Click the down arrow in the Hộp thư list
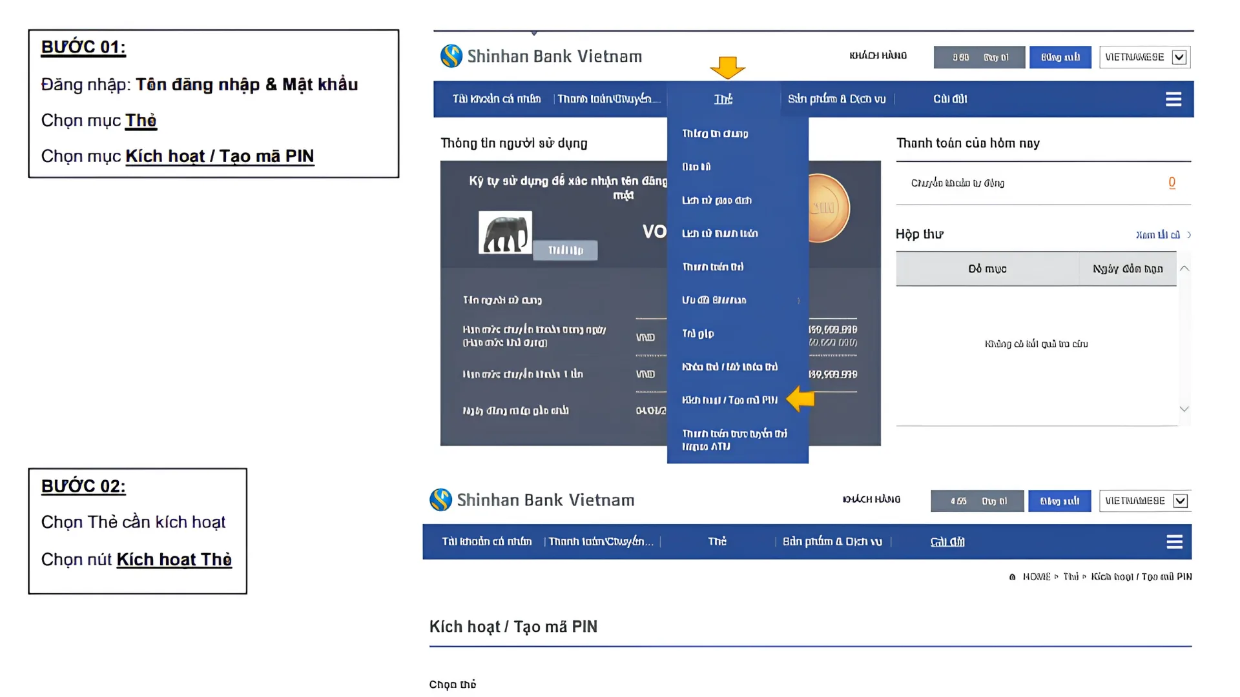This screenshot has height=697, width=1240. point(1184,409)
